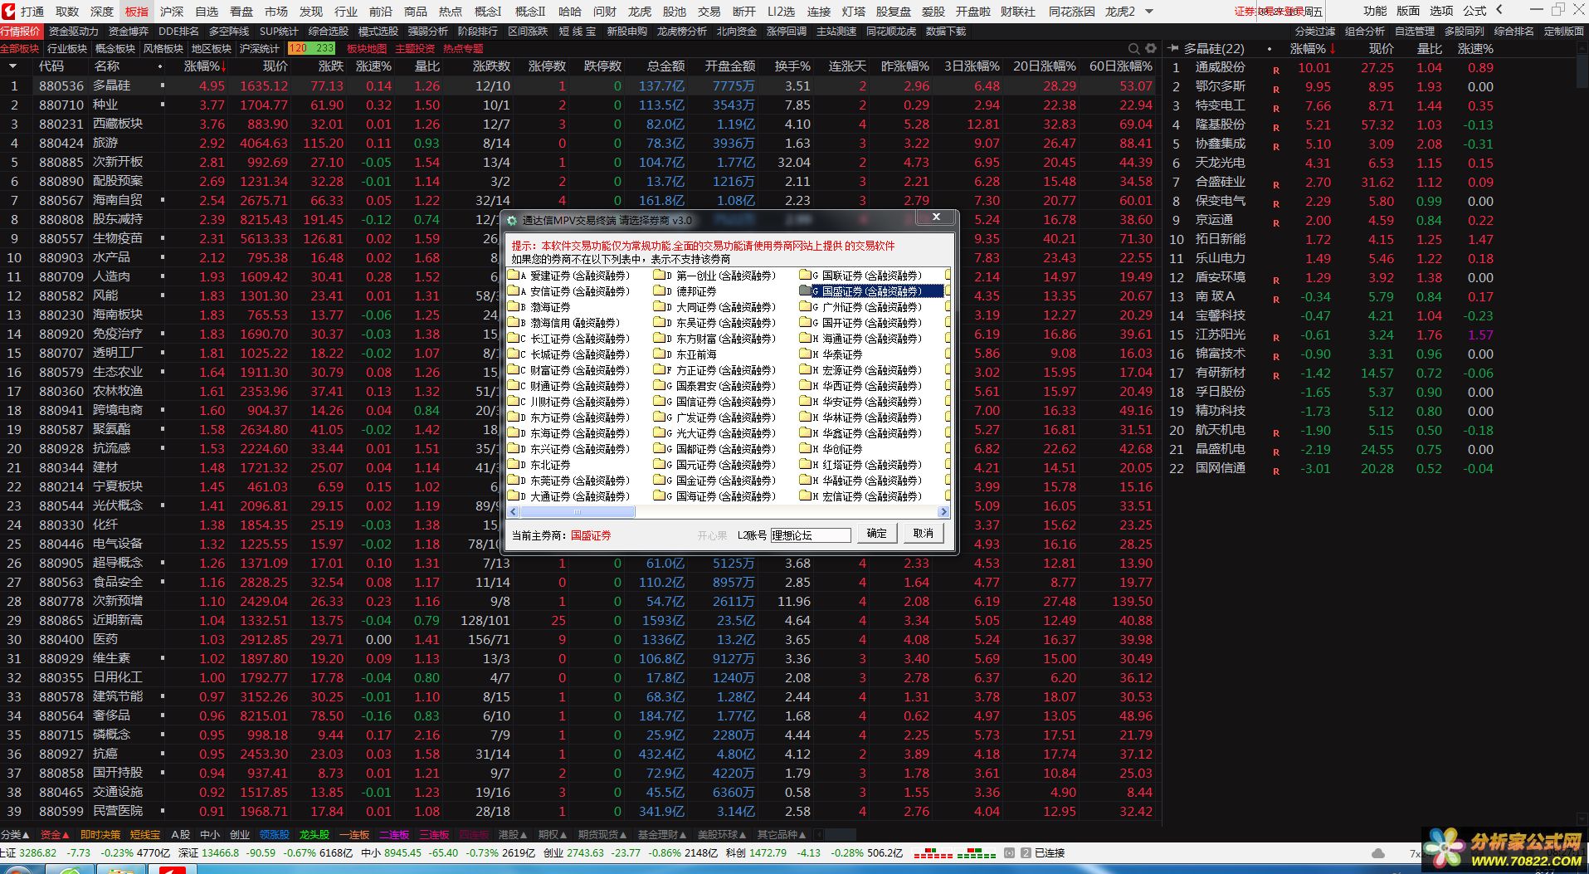Click the gear icon in dialog title bar
This screenshot has width=1589, height=874.
(x=513, y=220)
